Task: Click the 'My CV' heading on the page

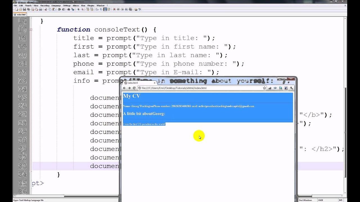Action: [131, 96]
